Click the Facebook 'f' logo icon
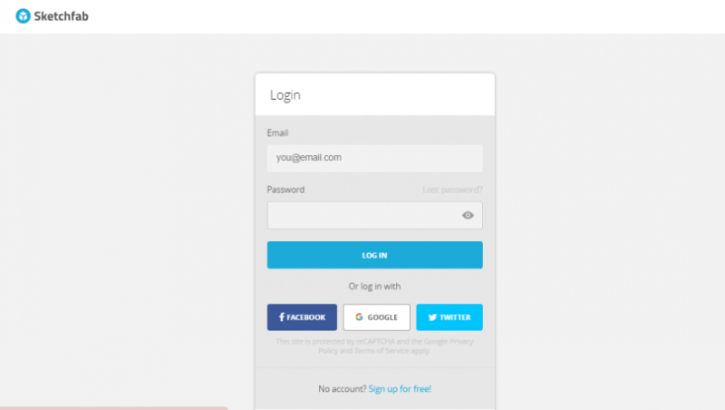 (x=282, y=317)
